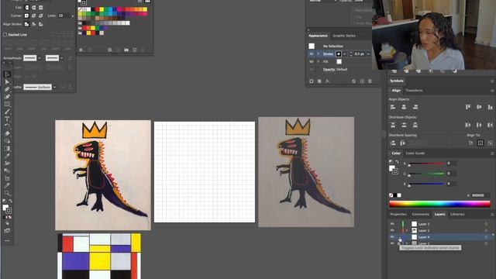The width and height of the screenshot is (496, 279).
Task: Swap fill and stroke in Color panel
Action: click(x=397, y=162)
